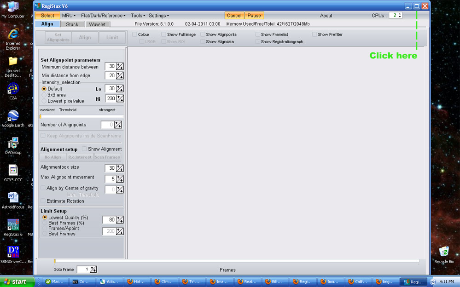The width and height of the screenshot is (460, 287).
Task: Click the Goto Frame spinner icon
Action: pyautogui.click(x=93, y=269)
